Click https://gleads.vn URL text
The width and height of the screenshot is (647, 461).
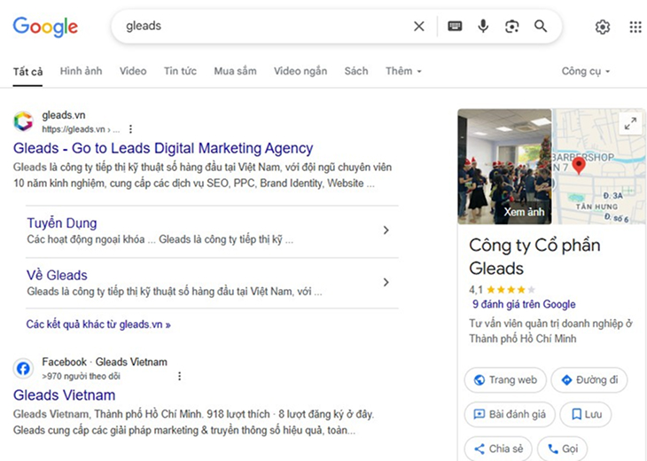click(74, 129)
